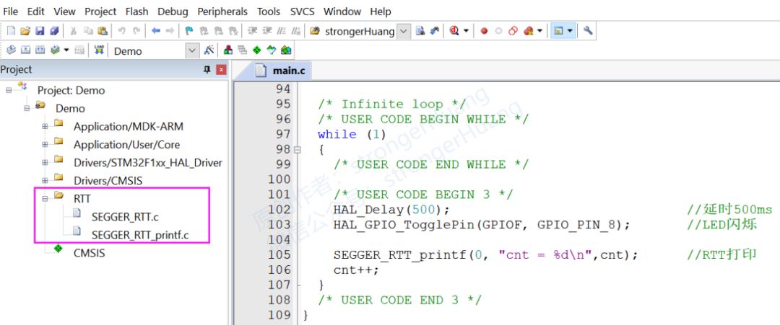Build target files icon
780x325 pixels.
(x=25, y=50)
